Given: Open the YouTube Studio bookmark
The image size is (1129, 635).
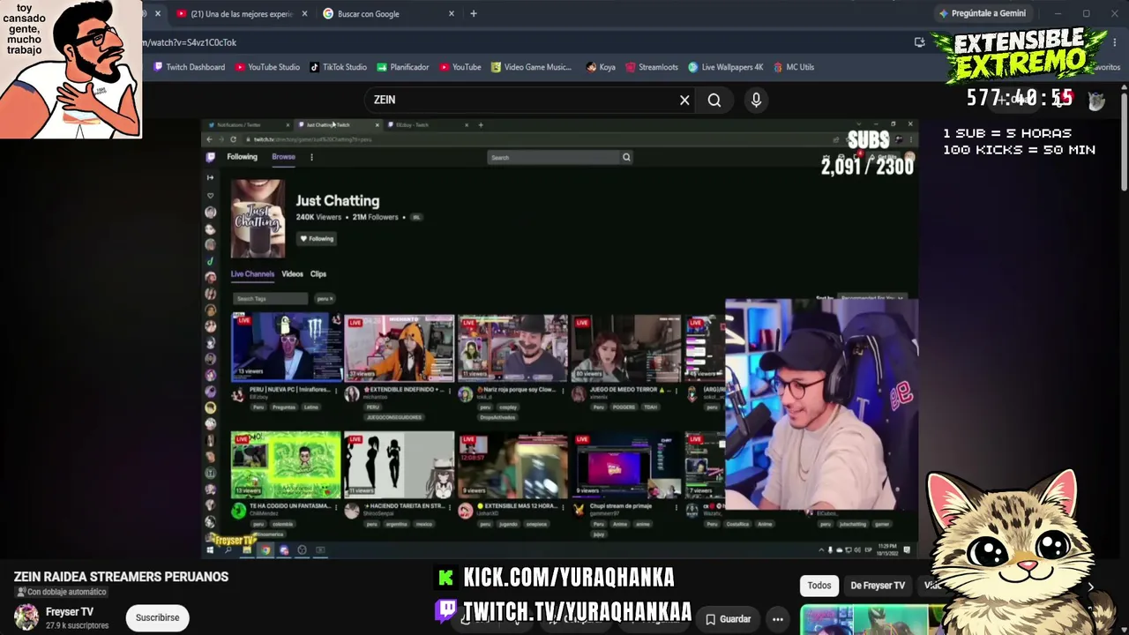Looking at the screenshot, I should pos(267,67).
